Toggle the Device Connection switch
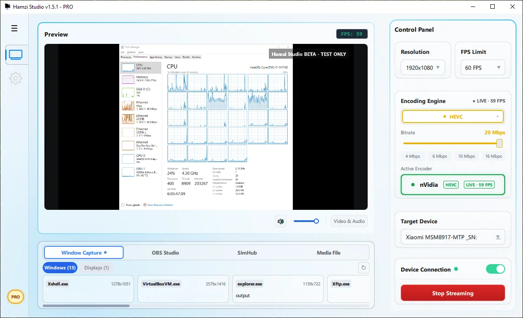Image resolution: width=523 pixels, height=318 pixels. tap(495, 269)
